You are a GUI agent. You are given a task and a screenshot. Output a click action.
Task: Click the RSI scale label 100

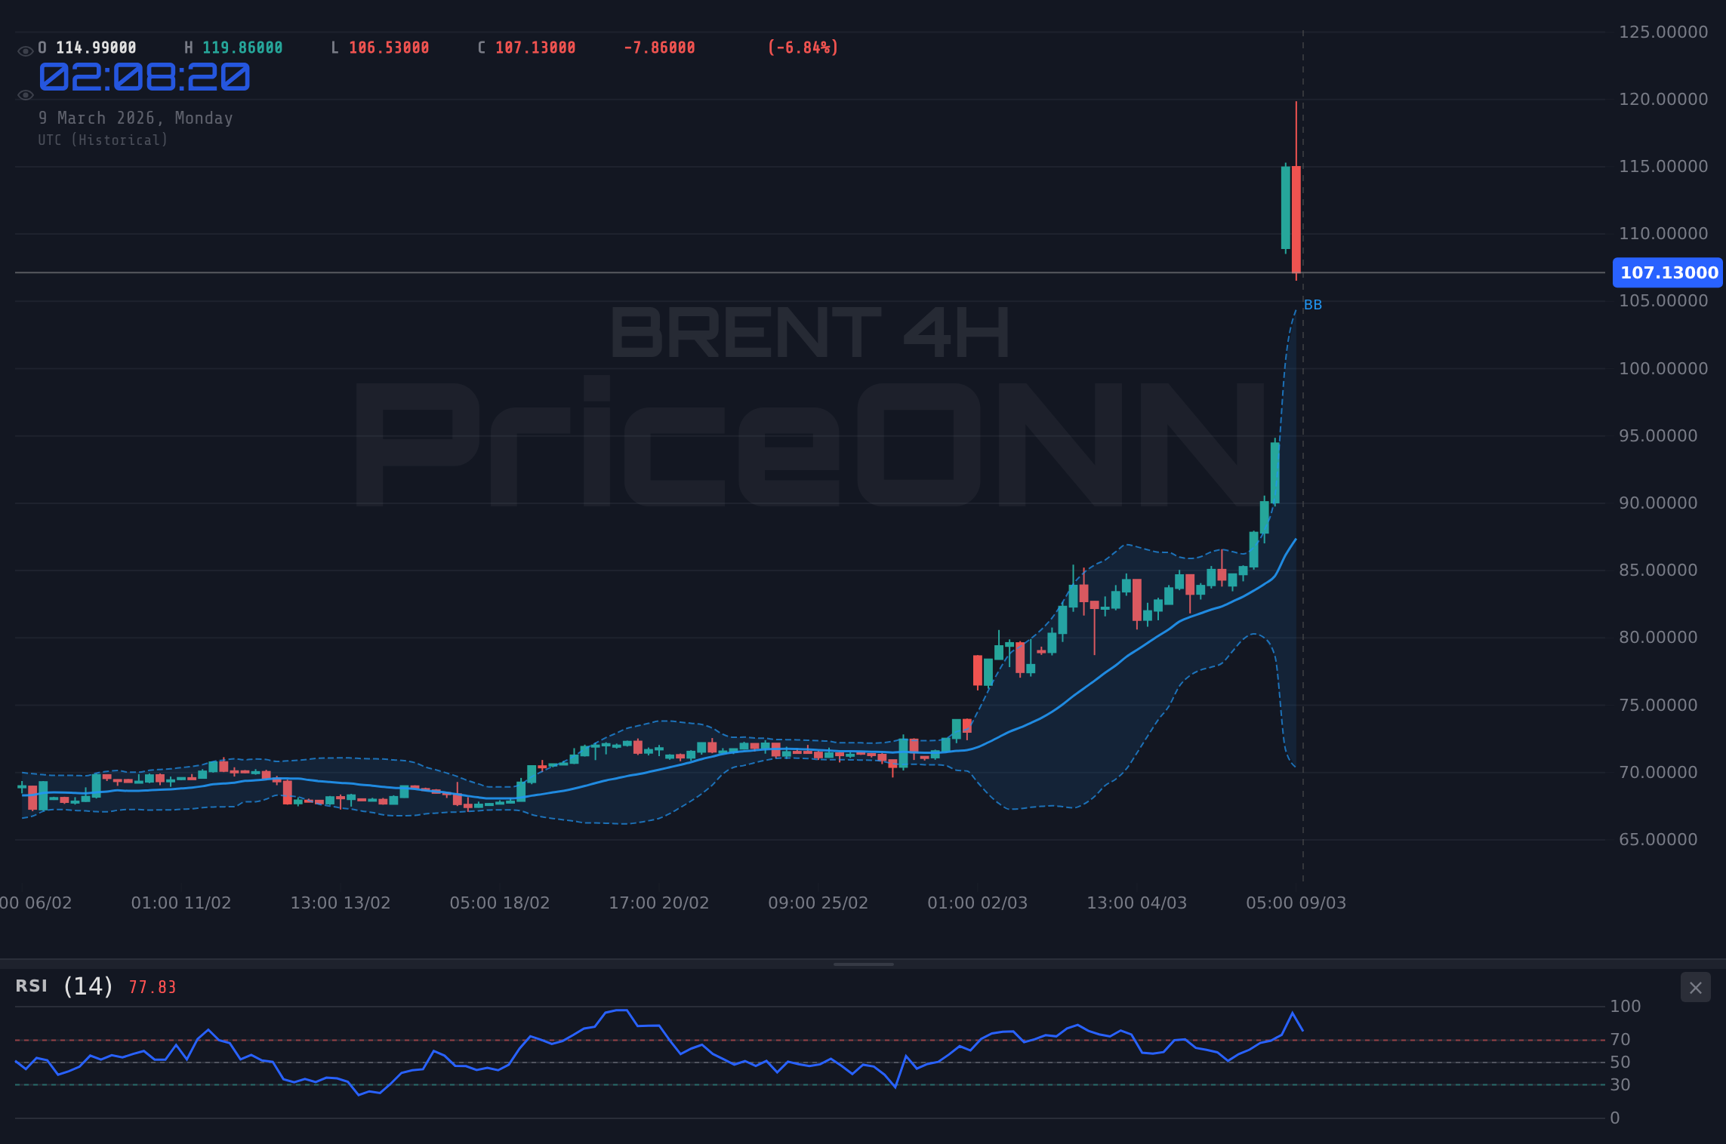(x=1625, y=1007)
